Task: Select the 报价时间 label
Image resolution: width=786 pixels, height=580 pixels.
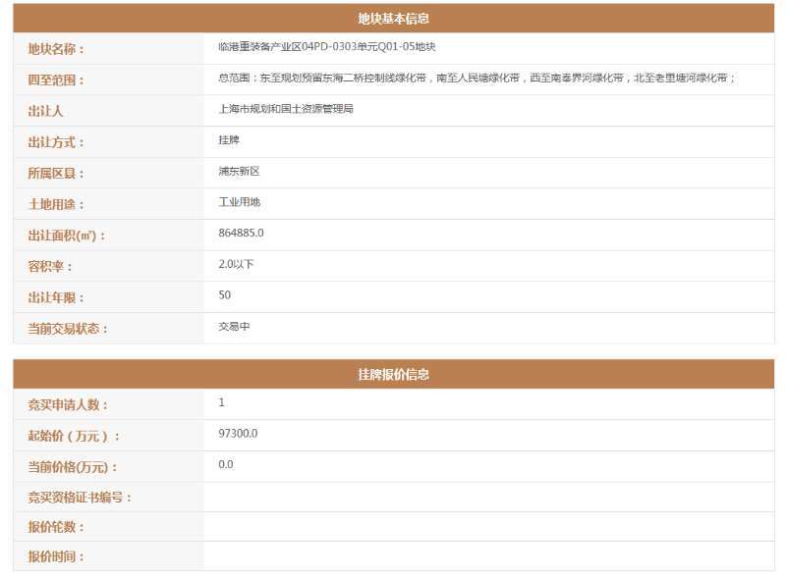Action: [x=56, y=556]
